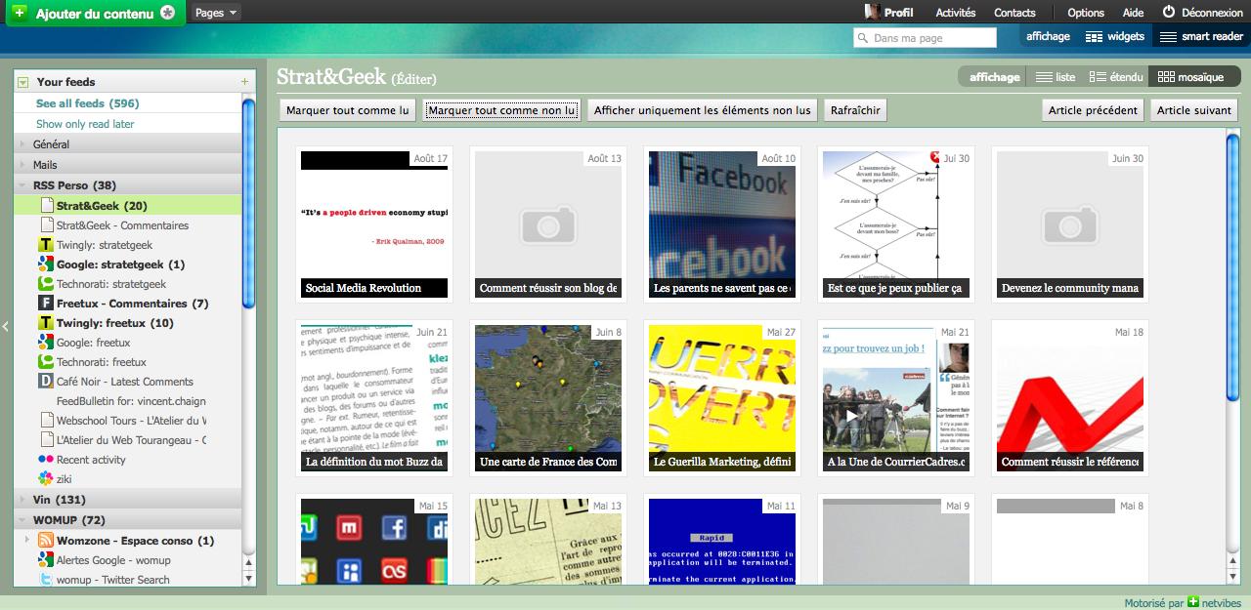Image resolution: width=1251 pixels, height=610 pixels.
Task: Click the Technorati: freetux feed icon
Action: point(45,362)
